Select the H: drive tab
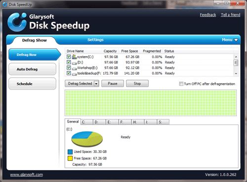 coord(138,122)
